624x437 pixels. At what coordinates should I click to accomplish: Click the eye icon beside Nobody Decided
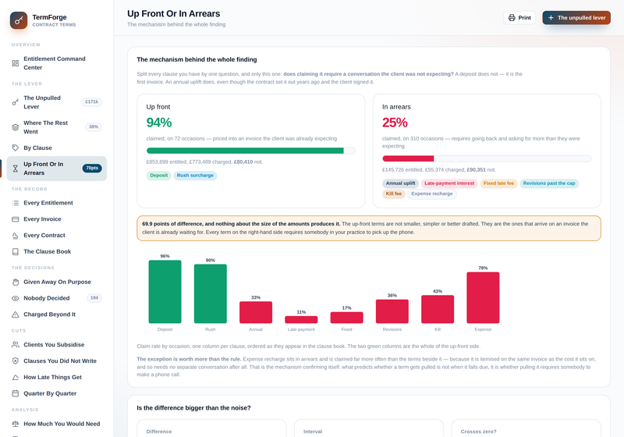point(15,299)
